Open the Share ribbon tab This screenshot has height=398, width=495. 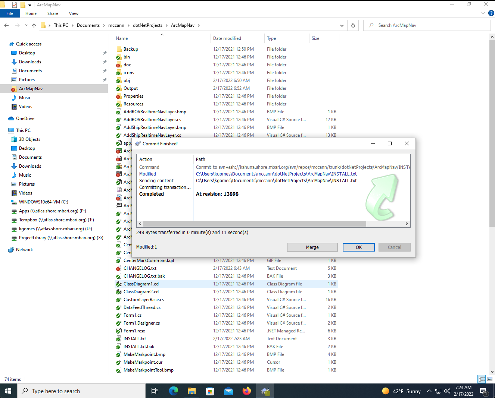click(53, 13)
